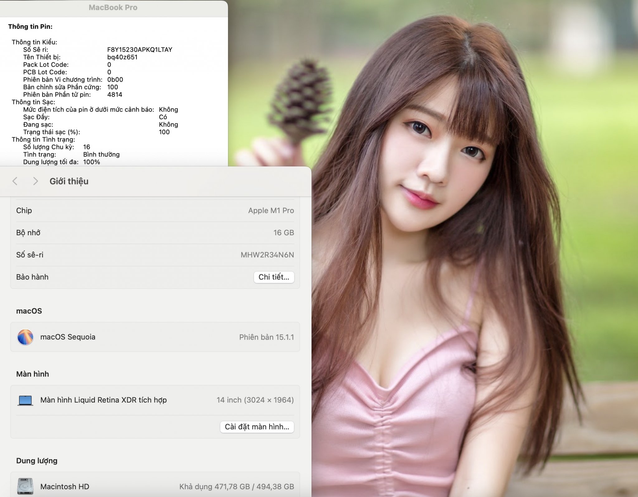Go forward with the right chevron arrow

(36, 181)
